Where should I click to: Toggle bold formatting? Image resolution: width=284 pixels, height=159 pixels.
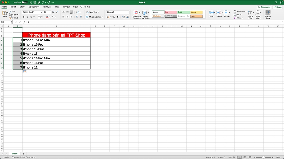point(24,17)
